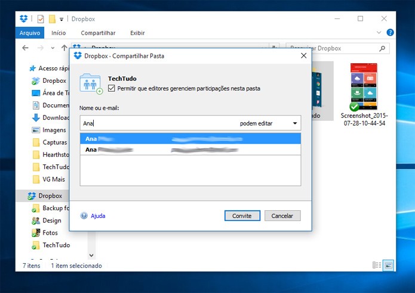Click the Cancelar button

click(x=282, y=216)
